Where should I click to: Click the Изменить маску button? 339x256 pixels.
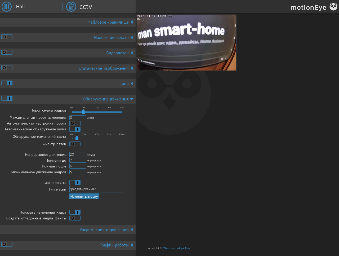click(x=84, y=196)
